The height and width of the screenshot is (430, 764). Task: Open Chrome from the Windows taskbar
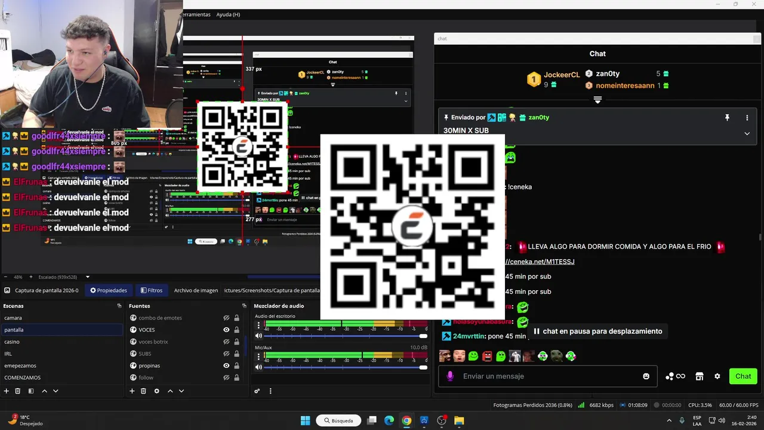coord(406,420)
